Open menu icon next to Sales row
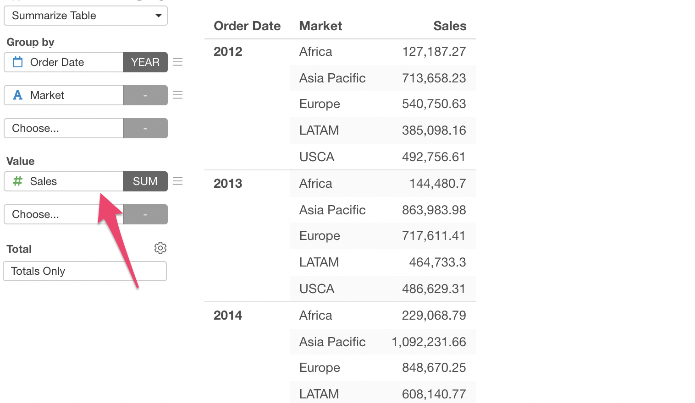The width and height of the screenshot is (695, 403). 178,181
